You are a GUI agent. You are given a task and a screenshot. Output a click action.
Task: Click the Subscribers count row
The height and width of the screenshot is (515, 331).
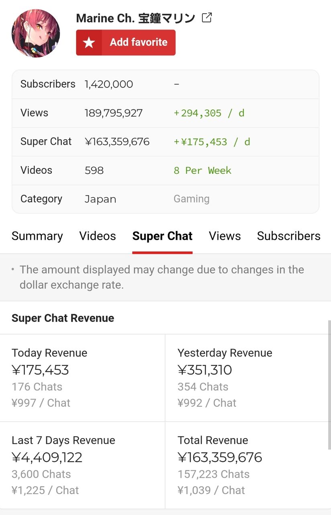pos(165,84)
